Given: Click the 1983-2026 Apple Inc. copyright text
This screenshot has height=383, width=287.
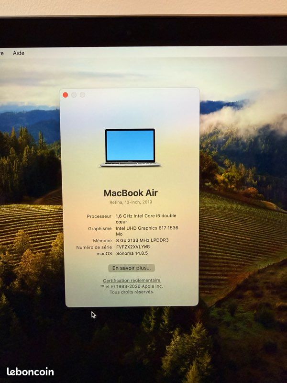Looking at the screenshot, I should [x=132, y=286].
